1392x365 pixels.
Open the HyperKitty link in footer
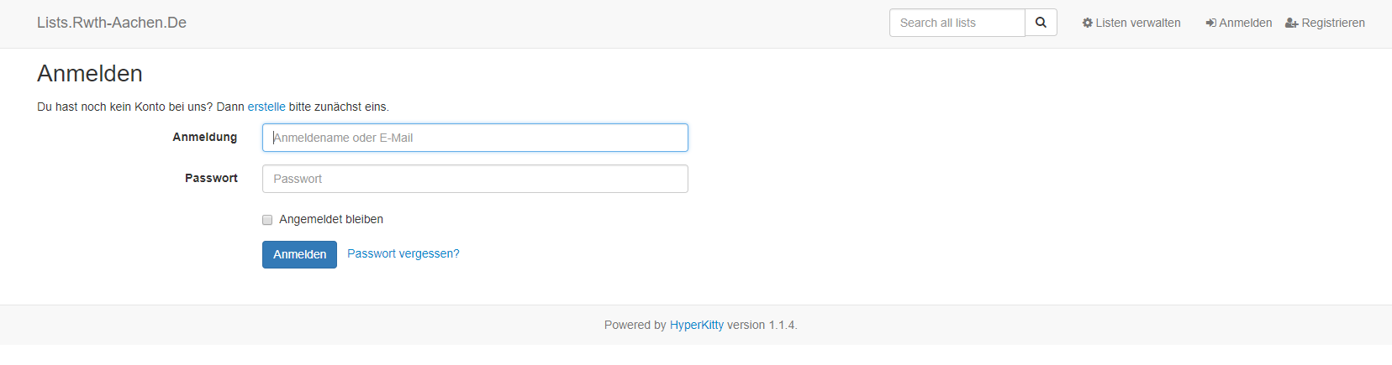point(696,325)
